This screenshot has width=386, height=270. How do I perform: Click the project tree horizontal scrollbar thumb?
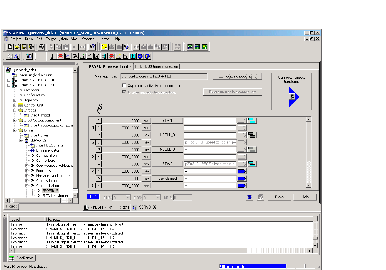(x=37, y=200)
